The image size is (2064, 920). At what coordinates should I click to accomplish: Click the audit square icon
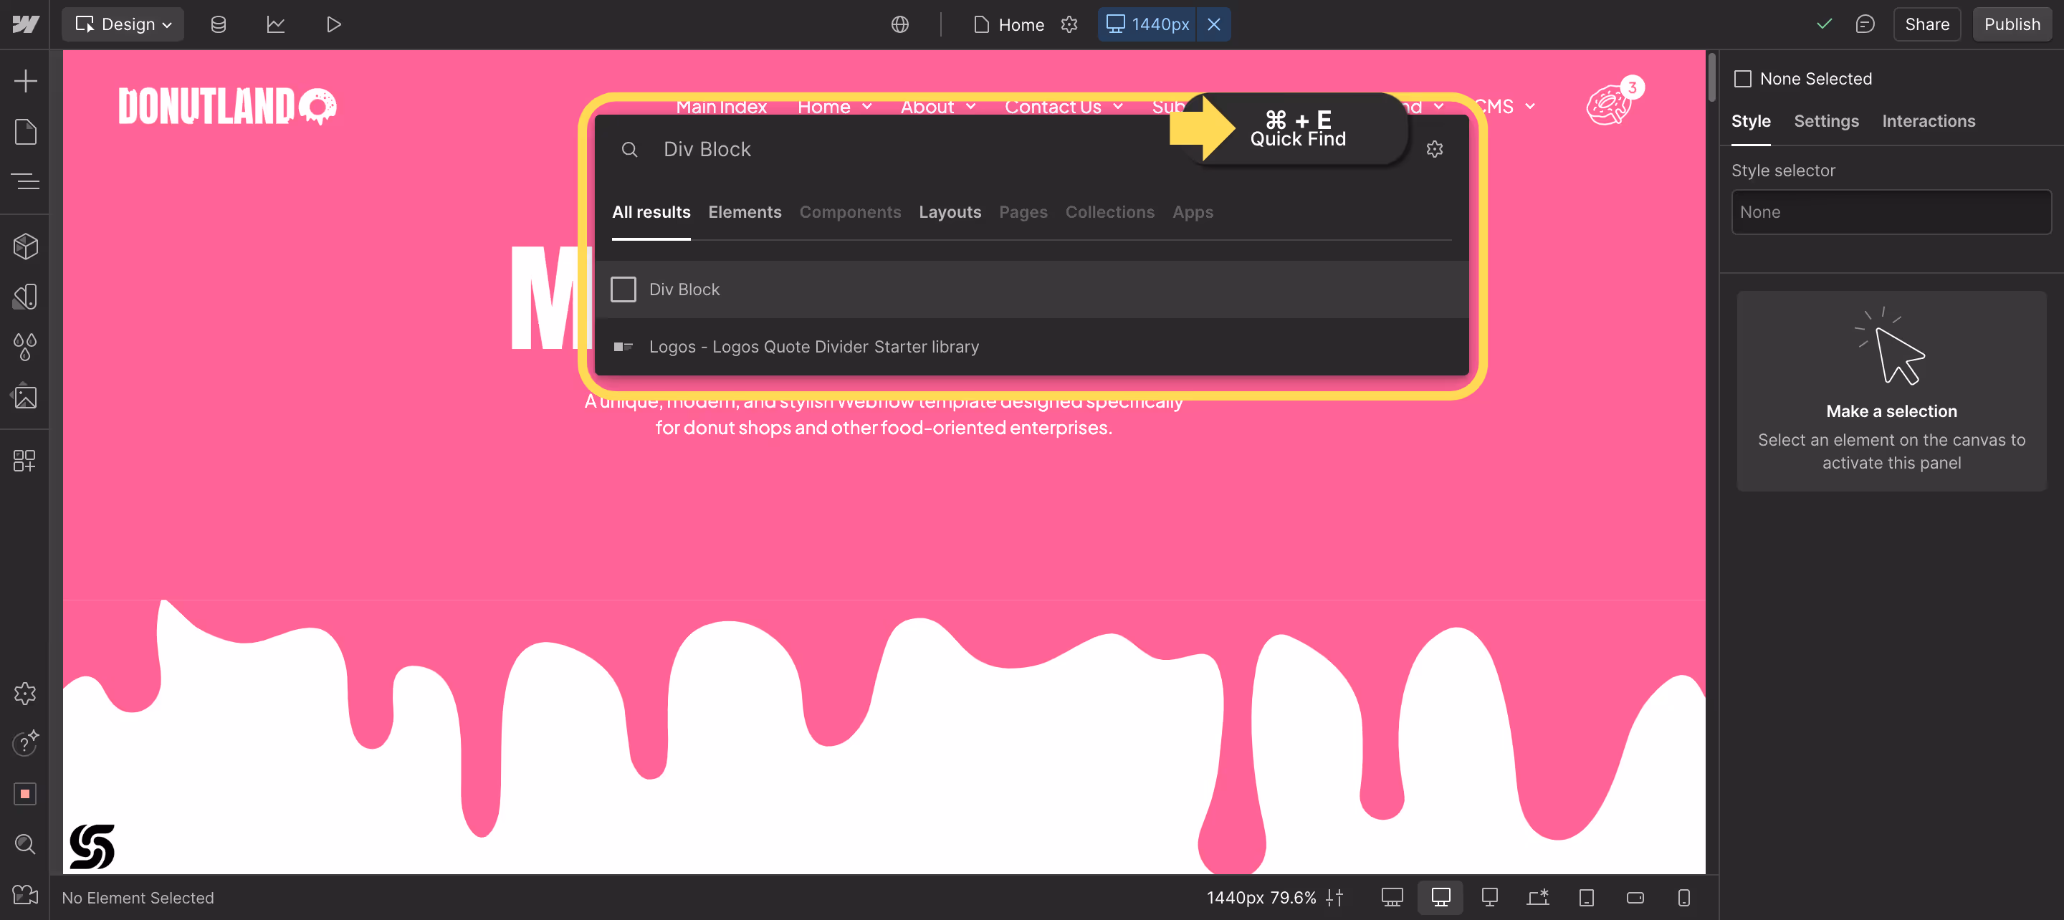25,793
